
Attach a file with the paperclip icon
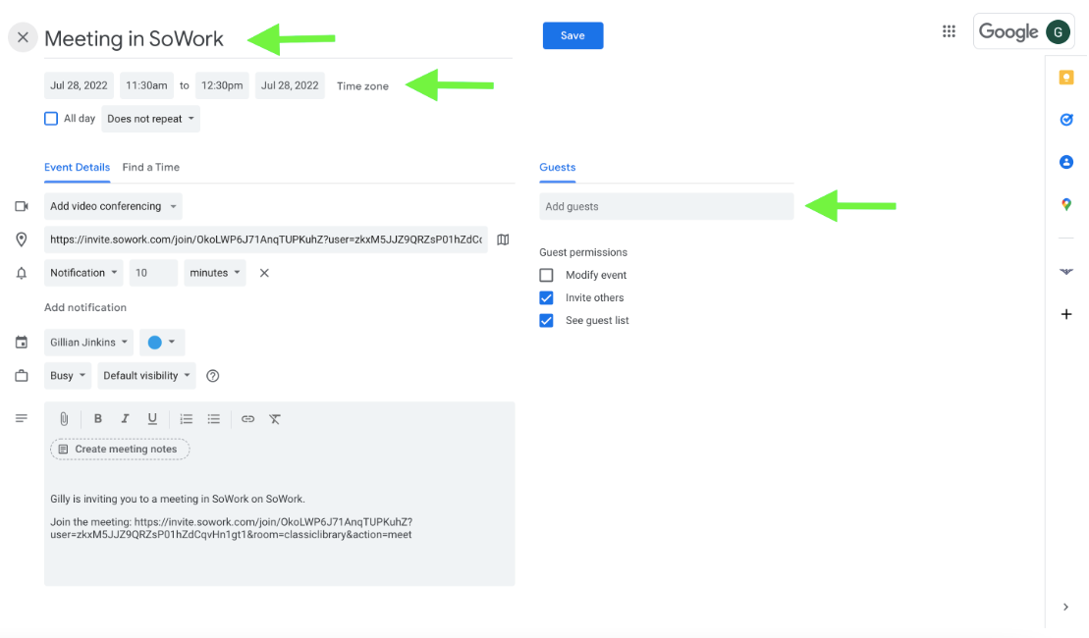pyautogui.click(x=64, y=418)
